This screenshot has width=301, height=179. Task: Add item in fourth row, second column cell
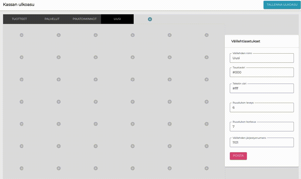tap(59, 102)
